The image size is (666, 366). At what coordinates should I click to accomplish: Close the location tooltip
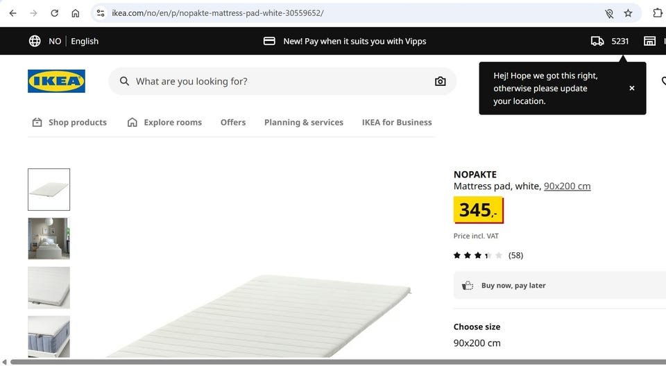click(631, 88)
